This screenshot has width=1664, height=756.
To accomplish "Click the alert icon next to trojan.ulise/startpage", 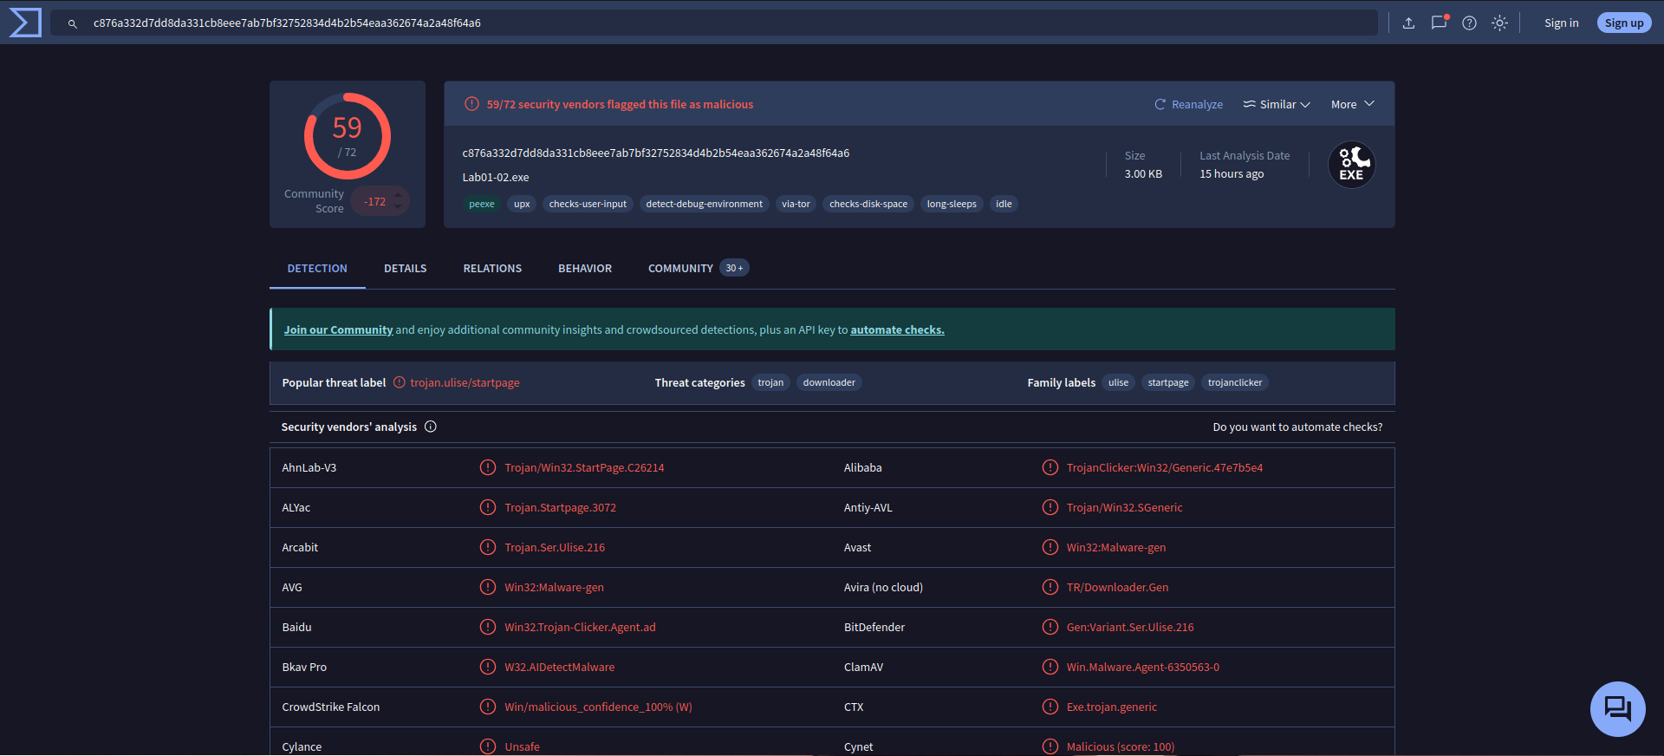I will coord(400,382).
